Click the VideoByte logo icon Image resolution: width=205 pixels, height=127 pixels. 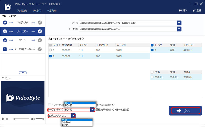click(8, 7)
